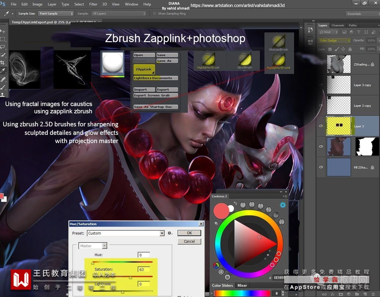Image resolution: width=380 pixels, height=297 pixels.
Task: Toggle lock image pixels brush icon
Action: pos(337,49)
